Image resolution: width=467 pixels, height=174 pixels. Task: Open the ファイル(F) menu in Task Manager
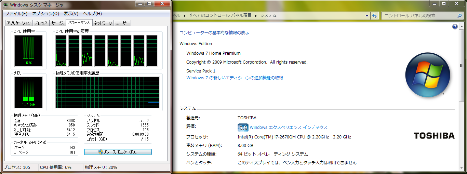[x=16, y=14]
